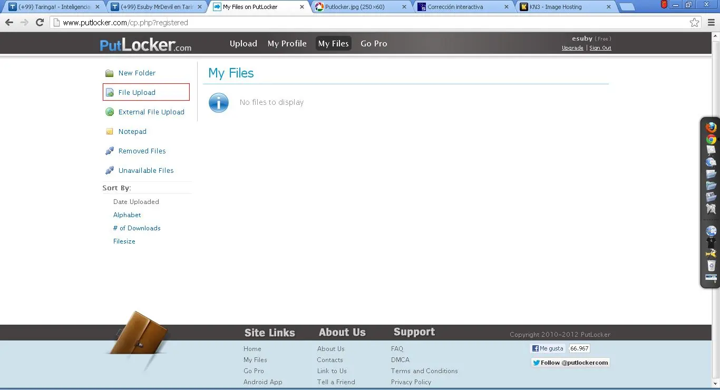Click the Upgrade link

572,48
